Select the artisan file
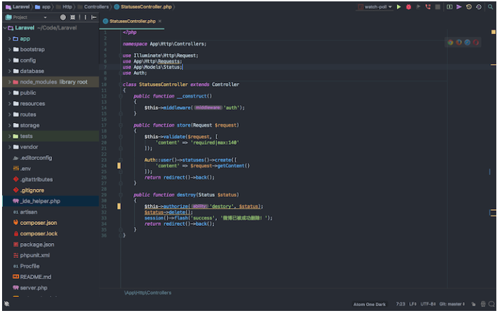This screenshot has width=497, height=313. click(51, 212)
